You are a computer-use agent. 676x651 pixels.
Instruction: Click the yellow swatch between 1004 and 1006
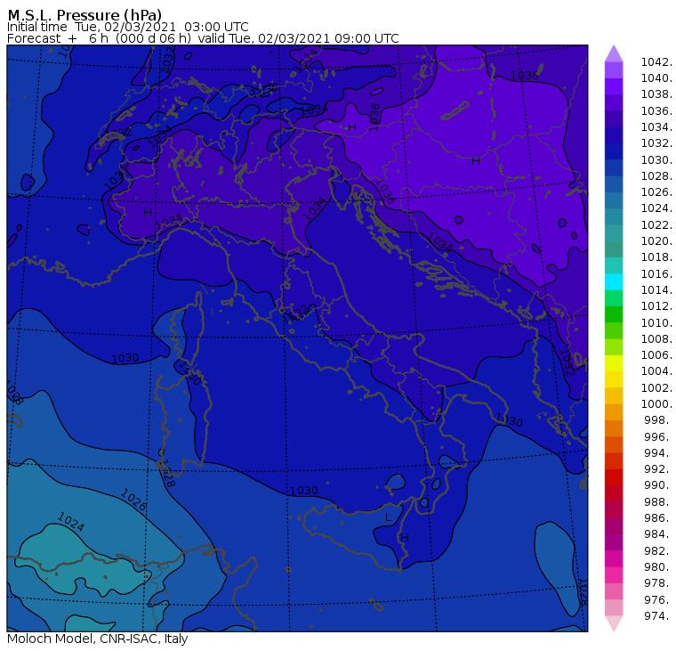(614, 363)
